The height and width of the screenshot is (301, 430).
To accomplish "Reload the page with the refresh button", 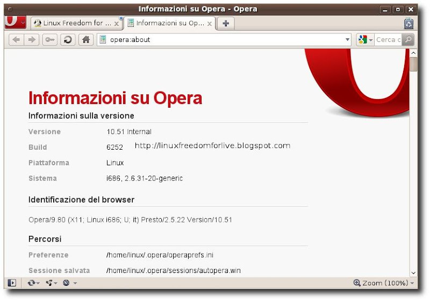I will [x=68, y=40].
